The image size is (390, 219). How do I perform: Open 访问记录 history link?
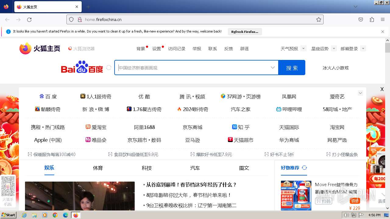[177, 49]
